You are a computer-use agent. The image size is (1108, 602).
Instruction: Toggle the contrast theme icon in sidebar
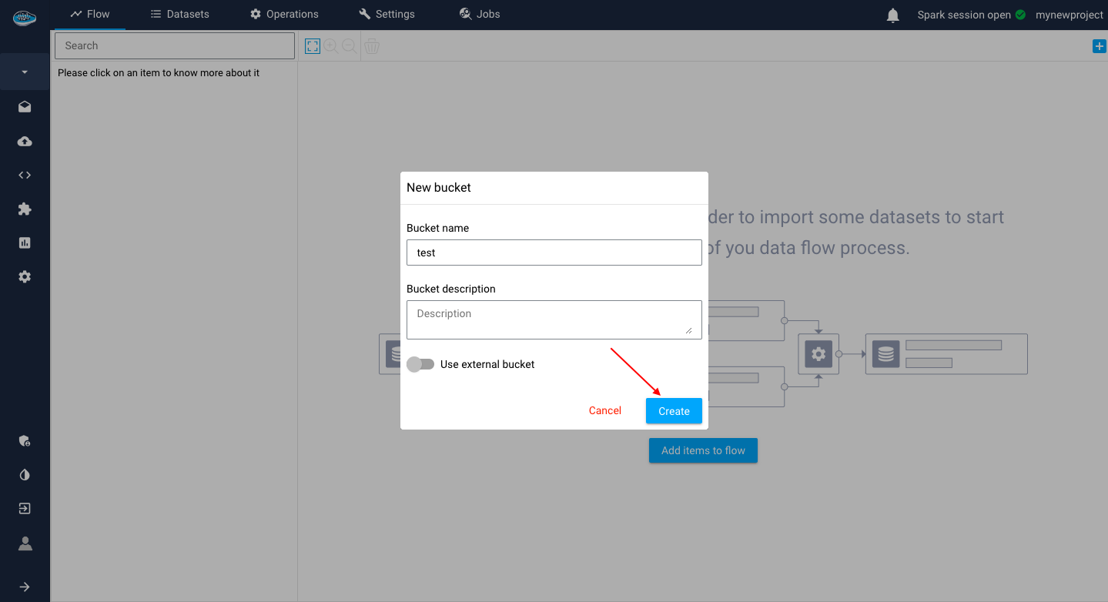click(x=25, y=475)
